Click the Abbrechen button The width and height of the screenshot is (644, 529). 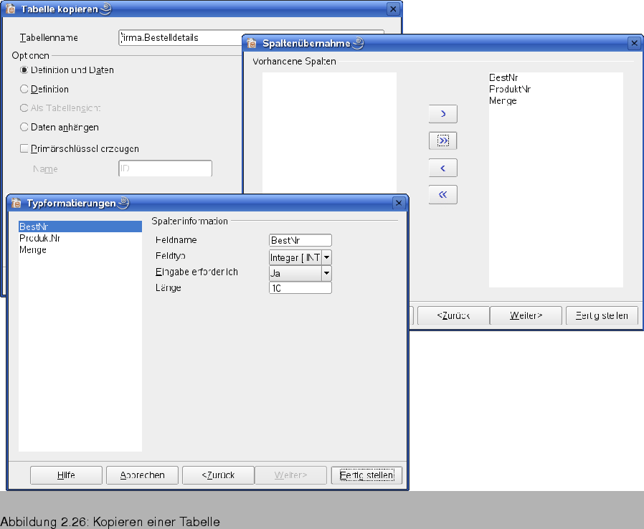(141, 475)
